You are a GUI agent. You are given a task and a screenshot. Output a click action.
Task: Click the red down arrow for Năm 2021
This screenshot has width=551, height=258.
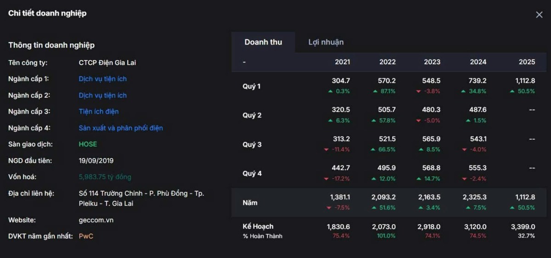[328, 208]
